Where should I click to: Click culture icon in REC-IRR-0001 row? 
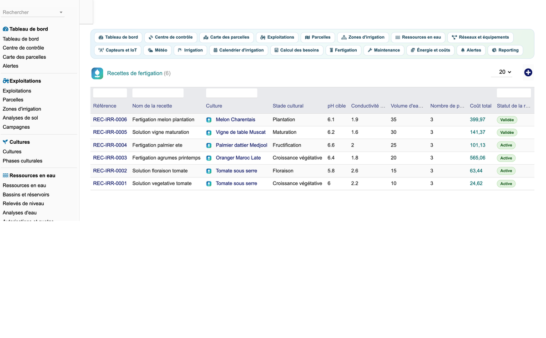click(209, 183)
